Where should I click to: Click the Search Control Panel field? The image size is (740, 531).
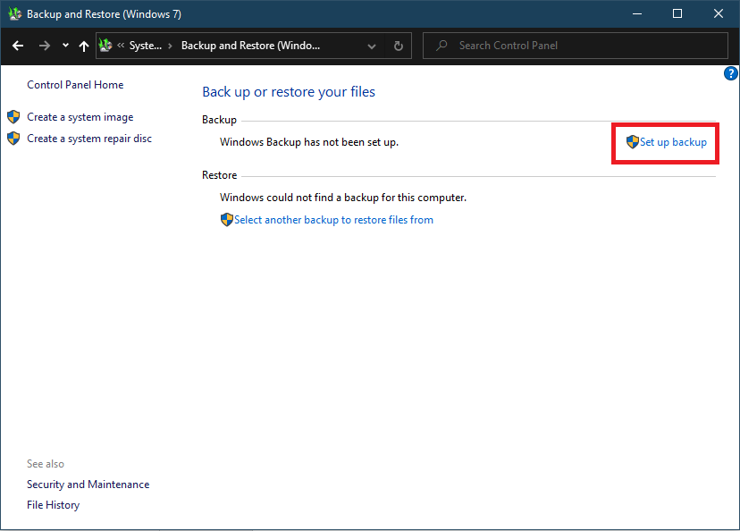point(576,46)
